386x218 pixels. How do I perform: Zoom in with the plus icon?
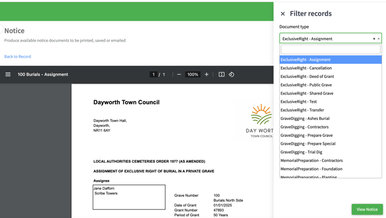[207, 74]
